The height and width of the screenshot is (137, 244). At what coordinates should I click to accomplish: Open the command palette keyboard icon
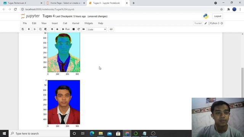point(111,29)
